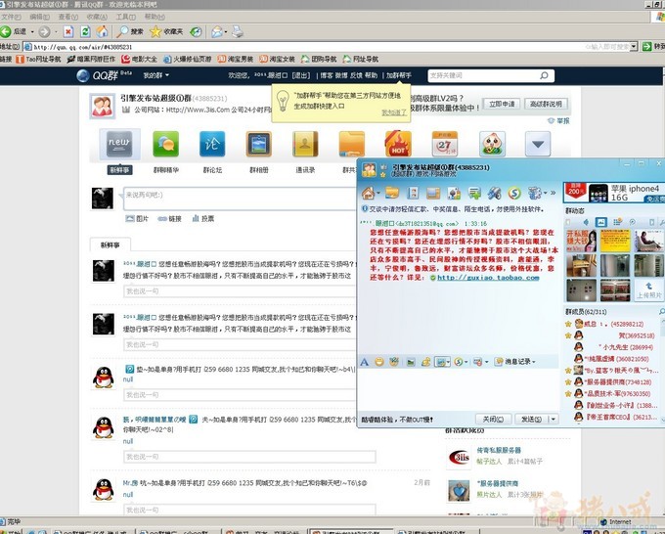
Task: Refresh the page with the green arrows icon
Action: [x=85, y=31]
